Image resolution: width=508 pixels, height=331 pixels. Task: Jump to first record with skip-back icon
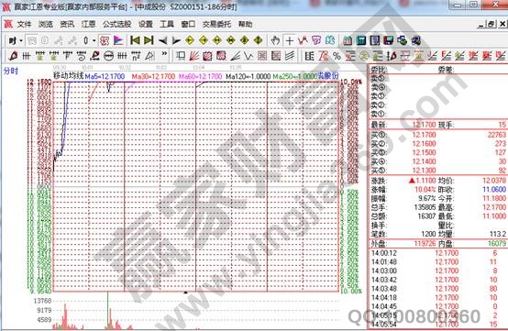point(135,40)
